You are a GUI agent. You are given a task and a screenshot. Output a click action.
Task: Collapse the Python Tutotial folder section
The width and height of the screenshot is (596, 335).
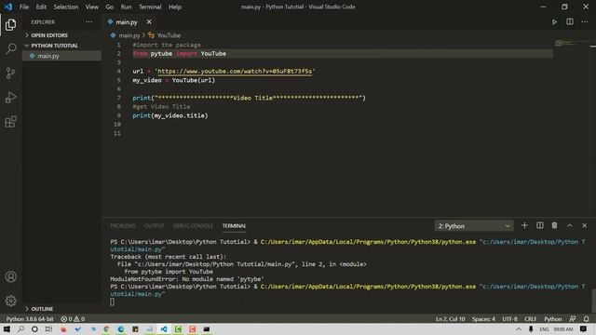(62, 46)
